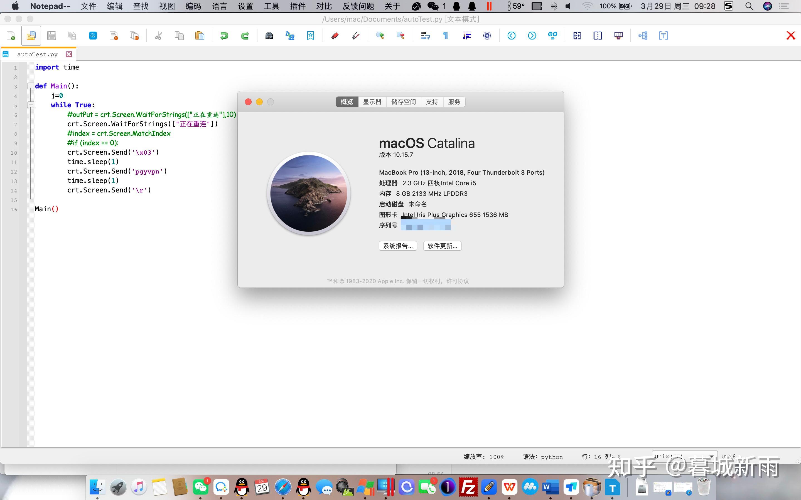Viewport: 801px width, 500px height.
Task: Open the Unix(LF) line-ending dropdown
Action: coord(685,456)
